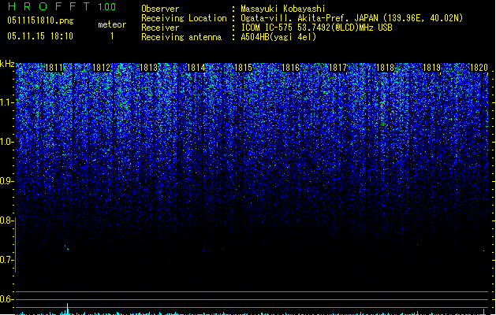Click the 1811 time marker
The height and width of the screenshot is (315, 496).
pos(54,68)
